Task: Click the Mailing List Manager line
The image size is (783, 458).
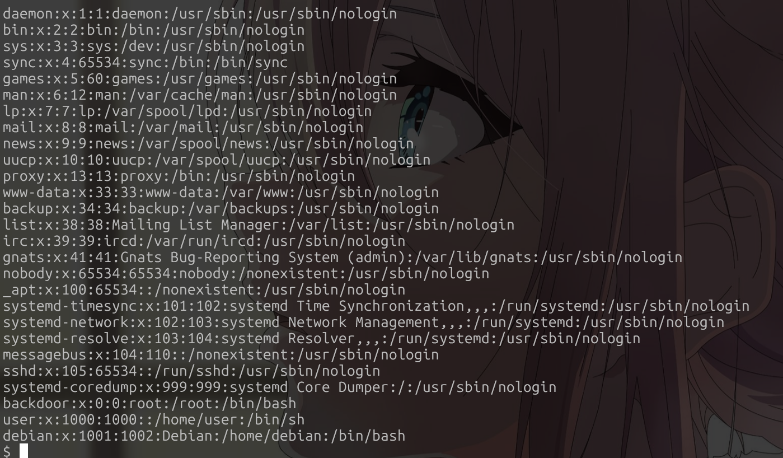Action: click(259, 225)
